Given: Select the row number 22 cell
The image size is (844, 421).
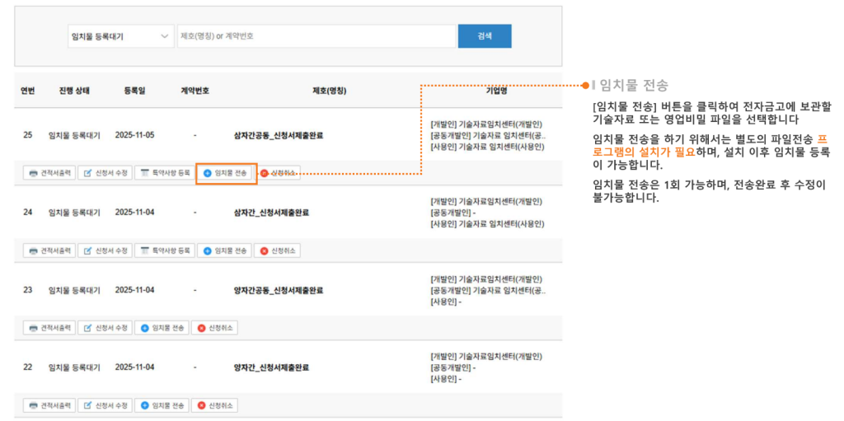Looking at the screenshot, I should pyautogui.click(x=28, y=367).
